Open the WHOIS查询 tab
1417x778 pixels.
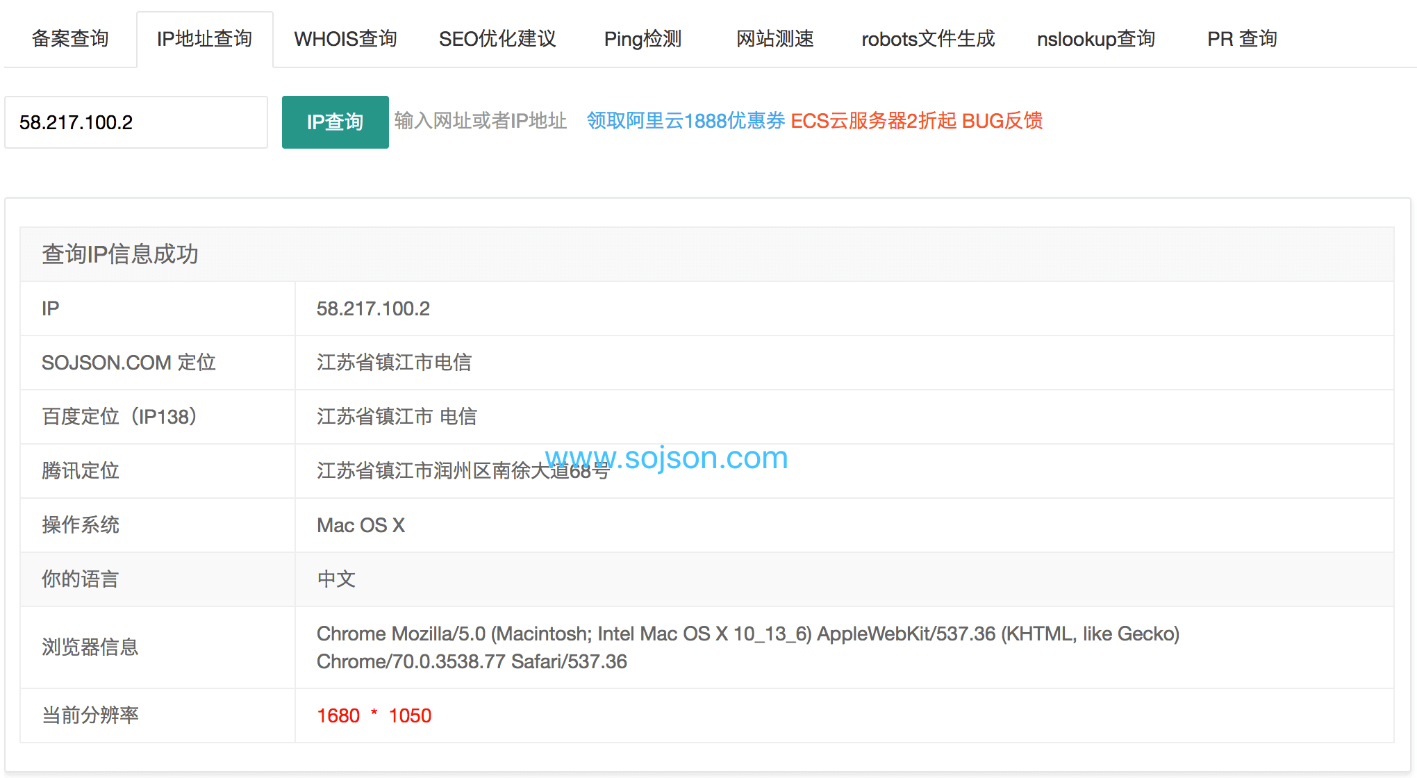coord(345,39)
